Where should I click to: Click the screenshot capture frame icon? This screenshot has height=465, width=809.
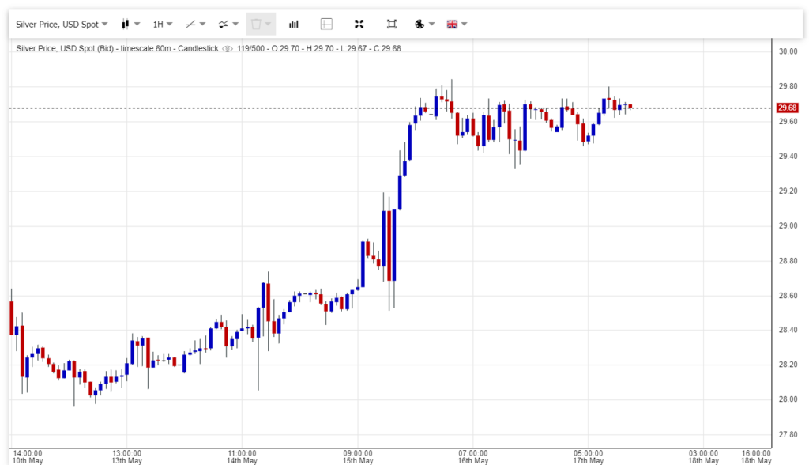pos(392,24)
